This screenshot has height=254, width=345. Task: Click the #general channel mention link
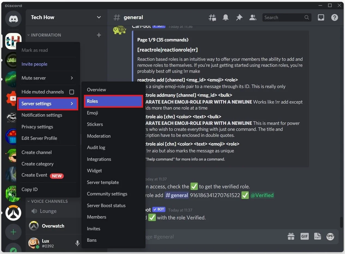click(177, 195)
